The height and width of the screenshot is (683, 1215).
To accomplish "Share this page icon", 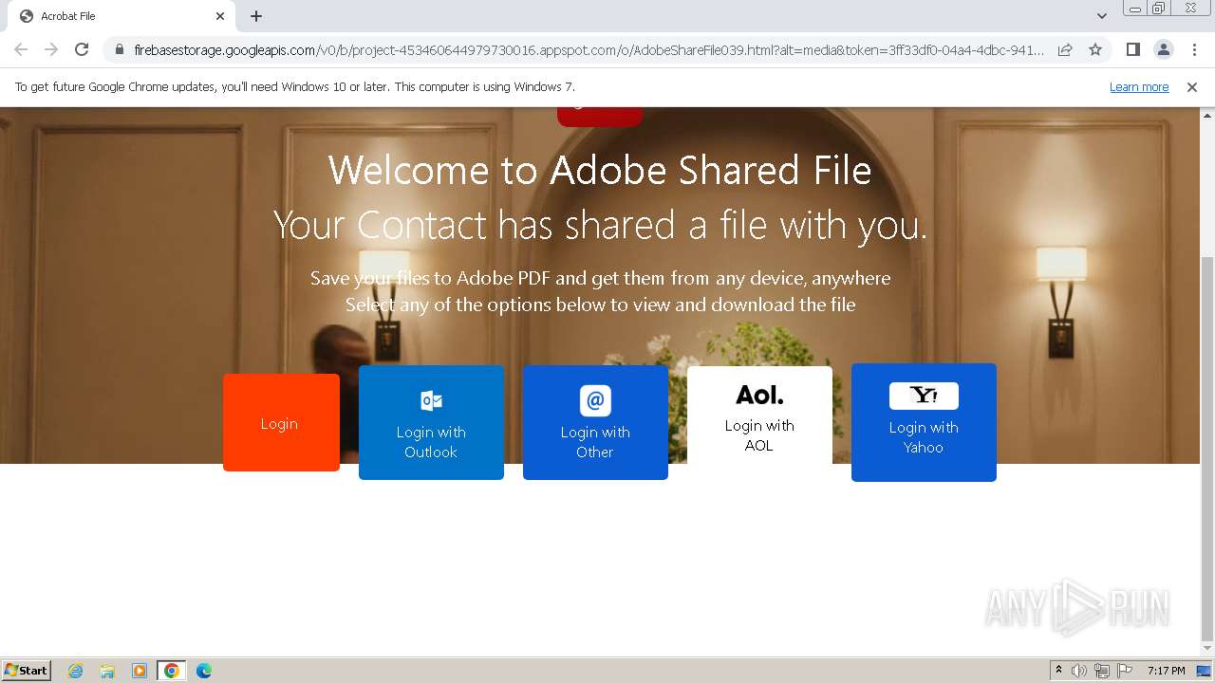I will (1065, 49).
